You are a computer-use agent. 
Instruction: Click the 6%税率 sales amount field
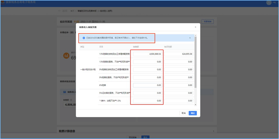(147, 85)
